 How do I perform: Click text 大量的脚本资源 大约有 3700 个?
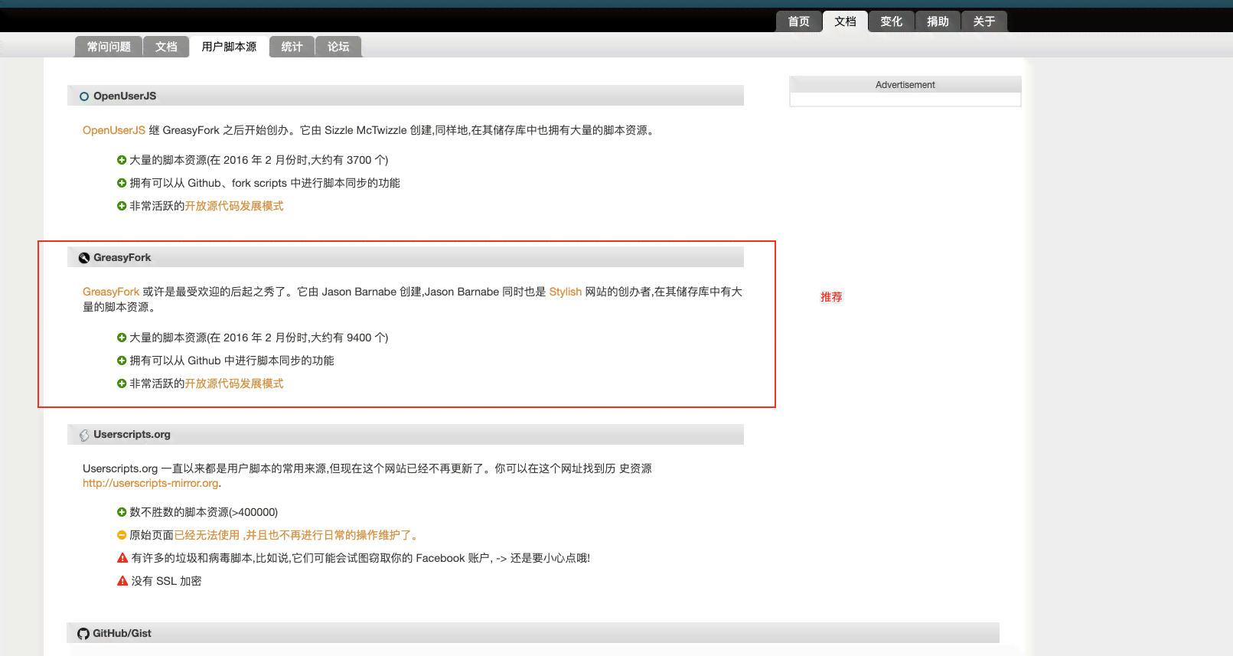[x=259, y=160]
